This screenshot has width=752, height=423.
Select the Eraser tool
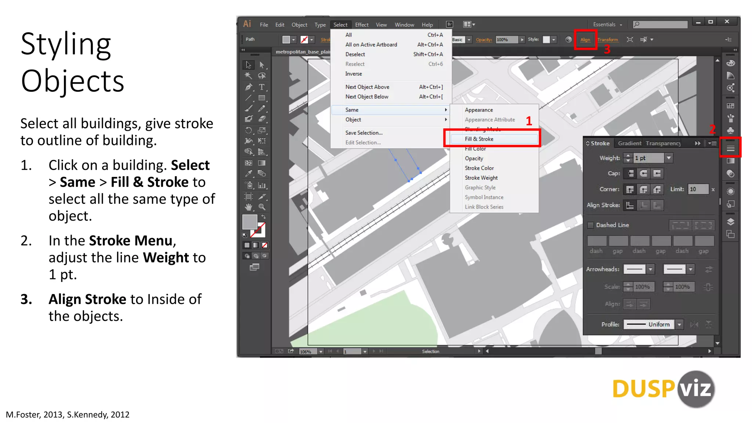click(262, 119)
